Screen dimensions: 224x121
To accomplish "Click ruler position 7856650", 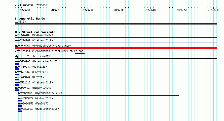I will (182, 10).
